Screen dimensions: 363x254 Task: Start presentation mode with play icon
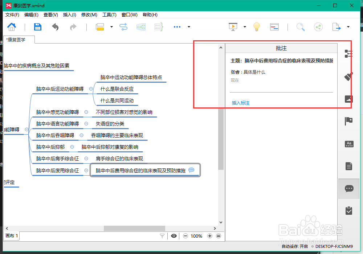coord(233,26)
